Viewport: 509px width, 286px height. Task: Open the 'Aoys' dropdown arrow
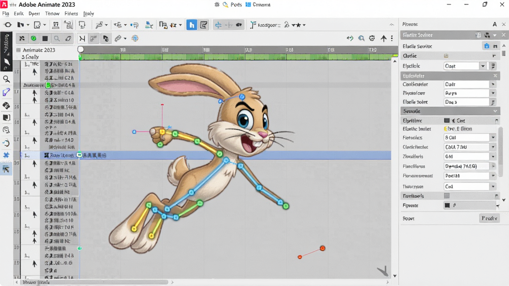[x=493, y=93]
